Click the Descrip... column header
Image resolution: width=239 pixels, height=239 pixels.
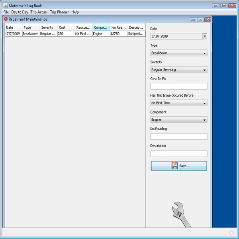pos(136,27)
